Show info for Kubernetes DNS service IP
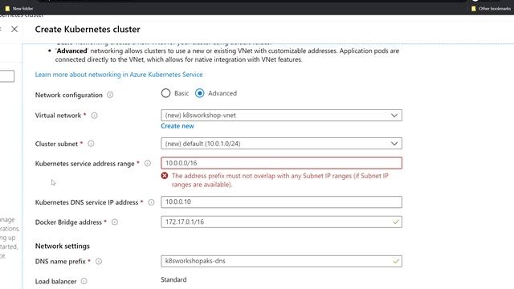 coord(151,202)
